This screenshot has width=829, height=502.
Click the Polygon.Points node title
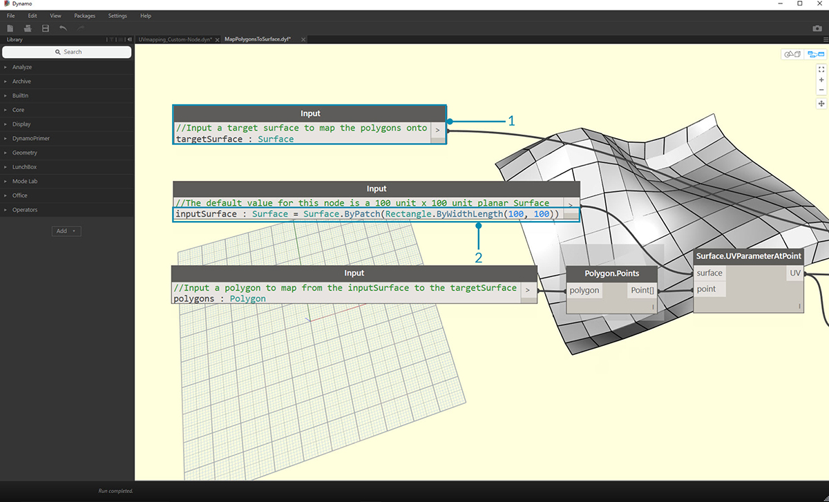click(x=611, y=273)
